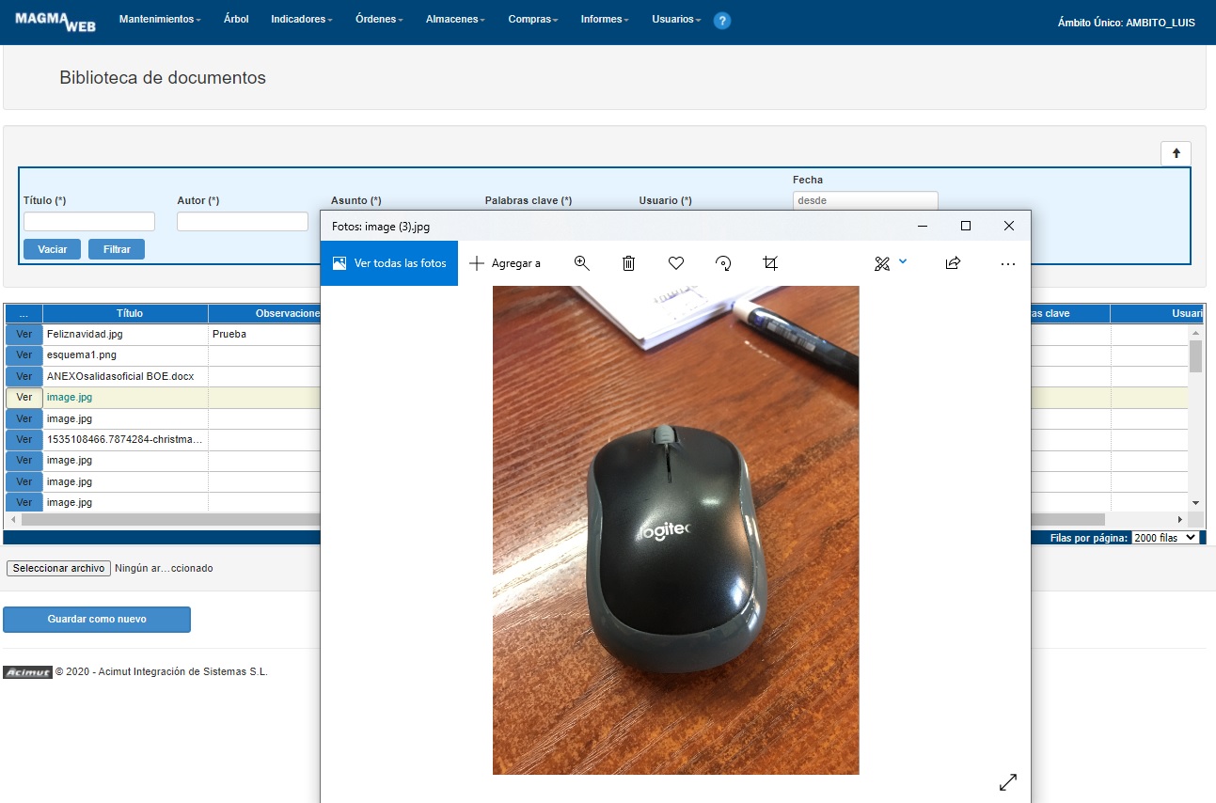Click the Seleccionar archivo button
This screenshot has width=1216, height=803.
pyautogui.click(x=59, y=568)
